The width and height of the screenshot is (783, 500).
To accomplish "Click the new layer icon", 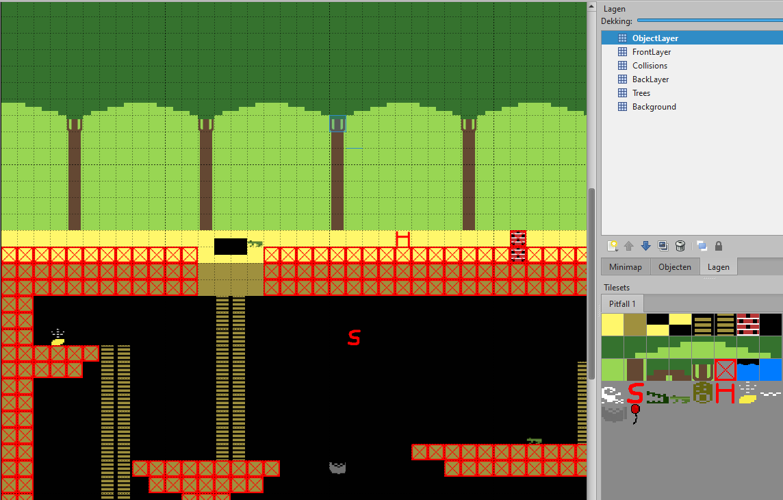I will [x=613, y=246].
